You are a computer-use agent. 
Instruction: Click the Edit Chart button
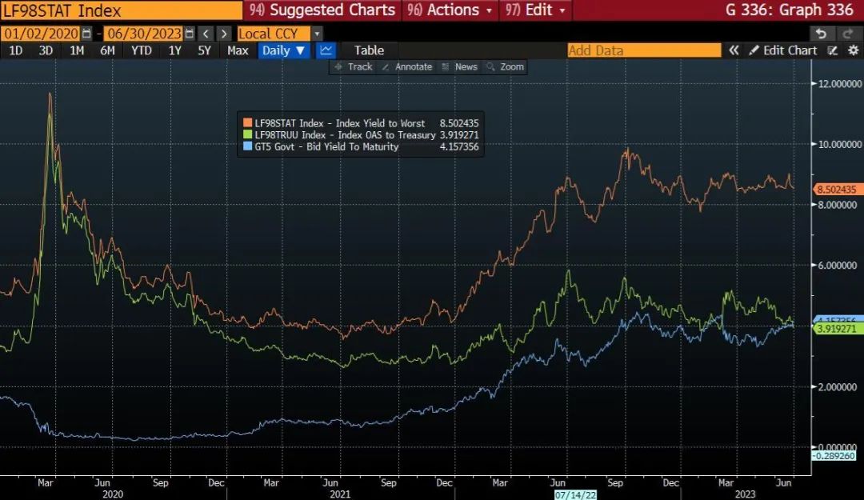point(783,50)
